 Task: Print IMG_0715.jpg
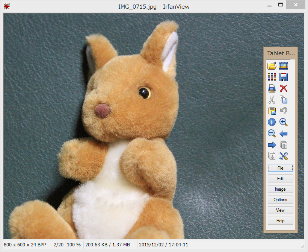[272, 88]
